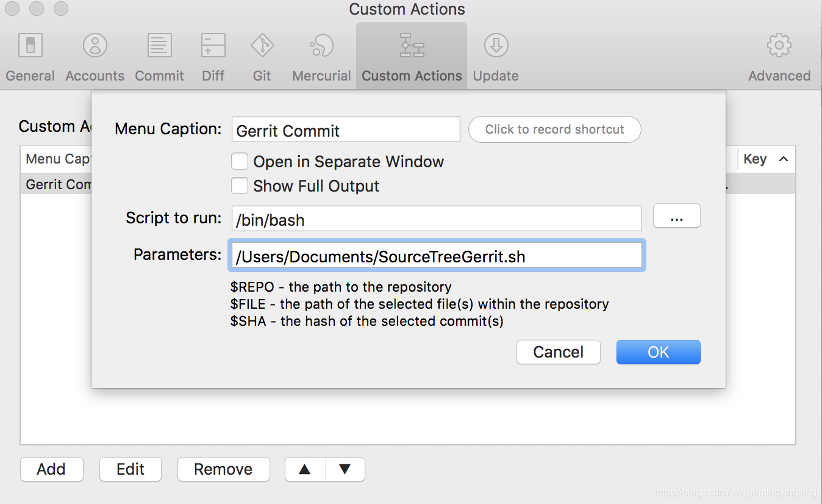Enable Open in Separate Window
822x504 pixels.
(240, 161)
